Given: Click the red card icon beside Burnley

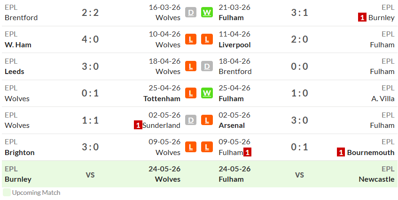Looking at the screenshot, I should point(362,18).
